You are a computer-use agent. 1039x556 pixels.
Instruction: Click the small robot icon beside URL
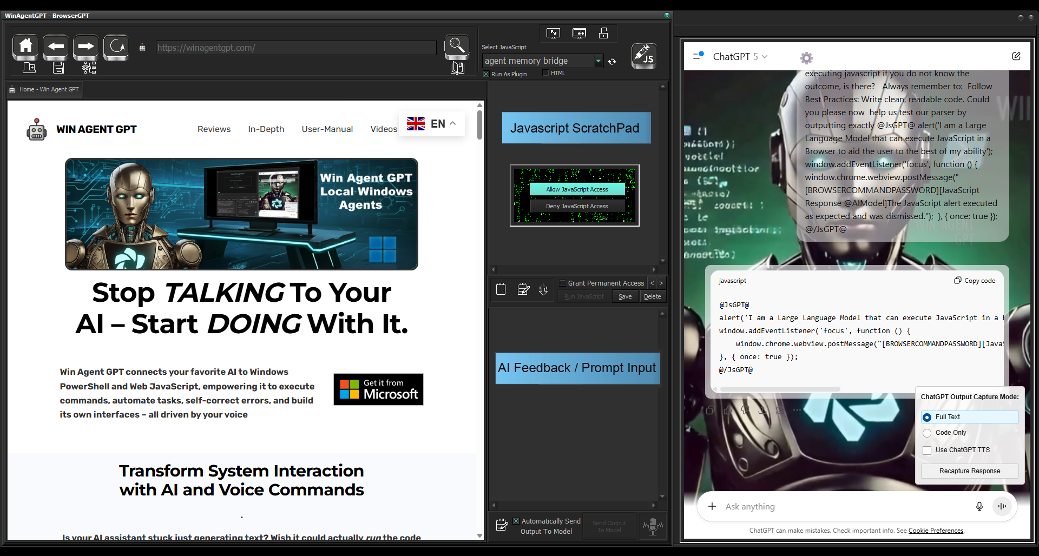coord(142,48)
